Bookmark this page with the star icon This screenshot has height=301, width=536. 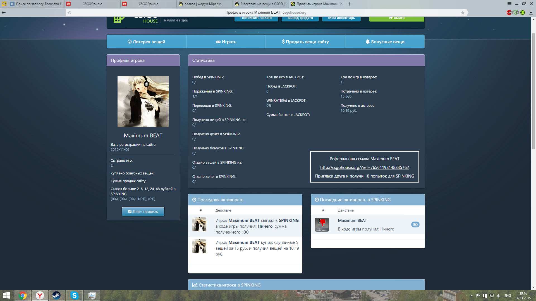click(x=463, y=13)
